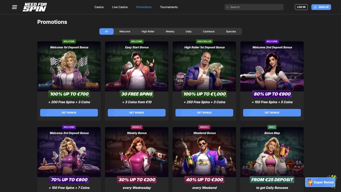
Task: Click the DAILY badge on Bonus Map
Action: click(x=272, y=127)
